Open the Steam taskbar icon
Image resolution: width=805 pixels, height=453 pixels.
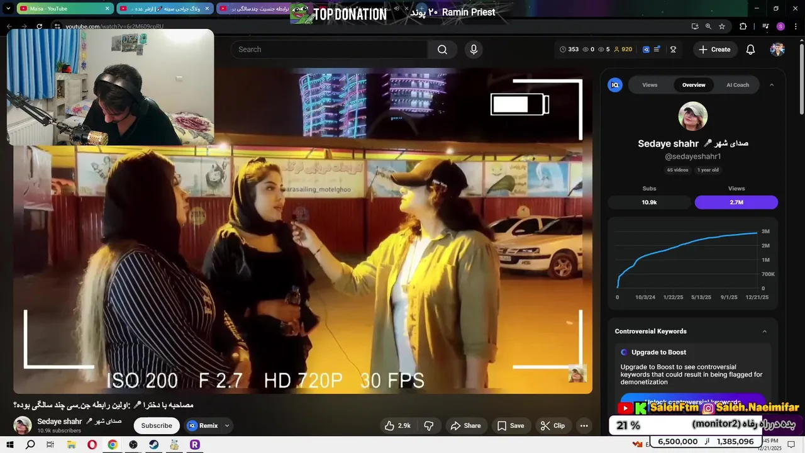pyautogui.click(x=153, y=445)
